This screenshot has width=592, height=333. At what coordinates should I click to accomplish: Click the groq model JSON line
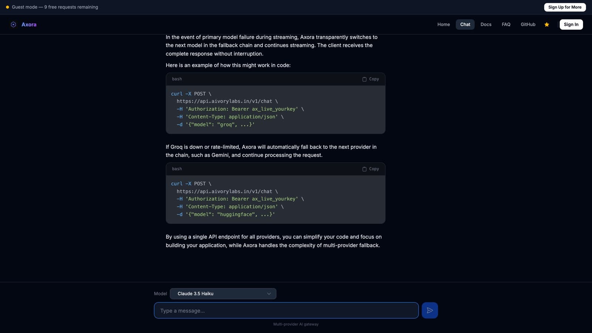click(215, 125)
